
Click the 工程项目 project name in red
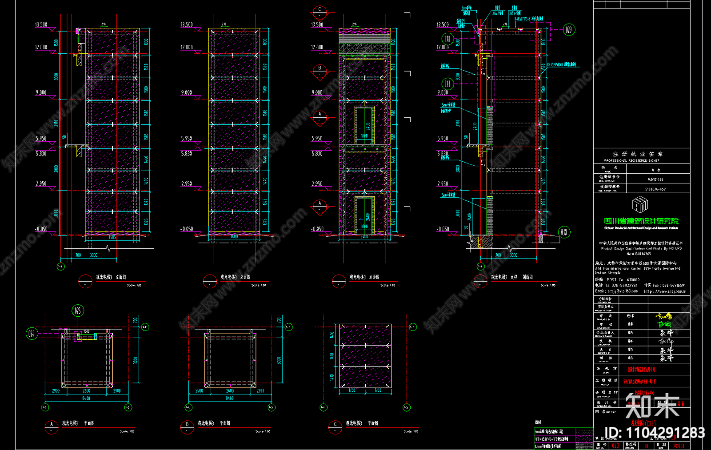click(x=639, y=381)
